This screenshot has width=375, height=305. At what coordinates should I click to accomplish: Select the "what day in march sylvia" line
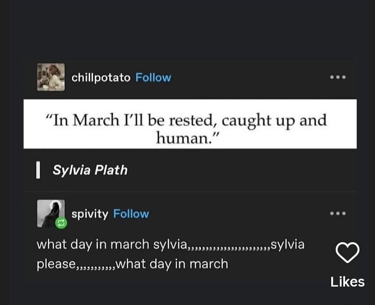coord(112,244)
